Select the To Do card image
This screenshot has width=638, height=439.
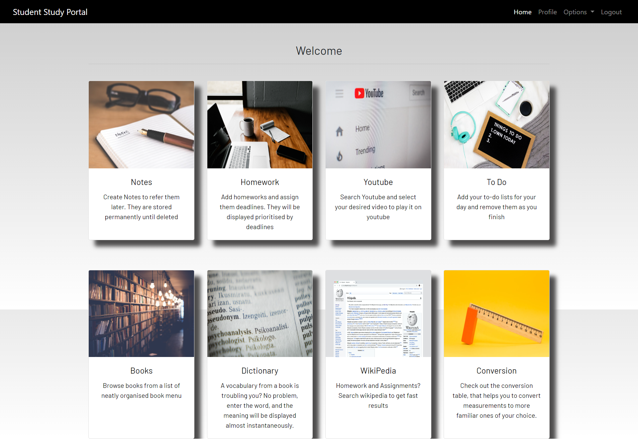(x=496, y=125)
